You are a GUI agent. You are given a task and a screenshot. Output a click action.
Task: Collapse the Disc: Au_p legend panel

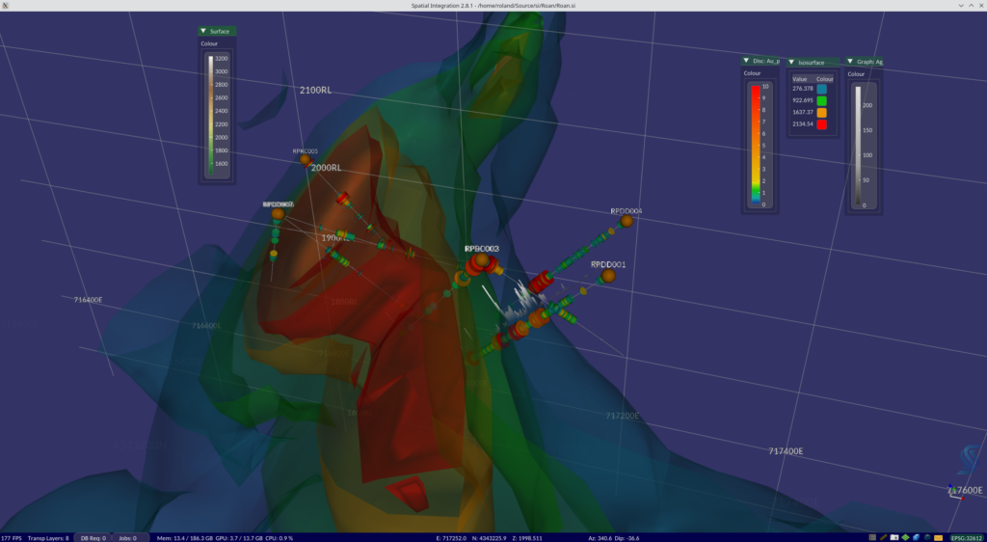pos(747,61)
